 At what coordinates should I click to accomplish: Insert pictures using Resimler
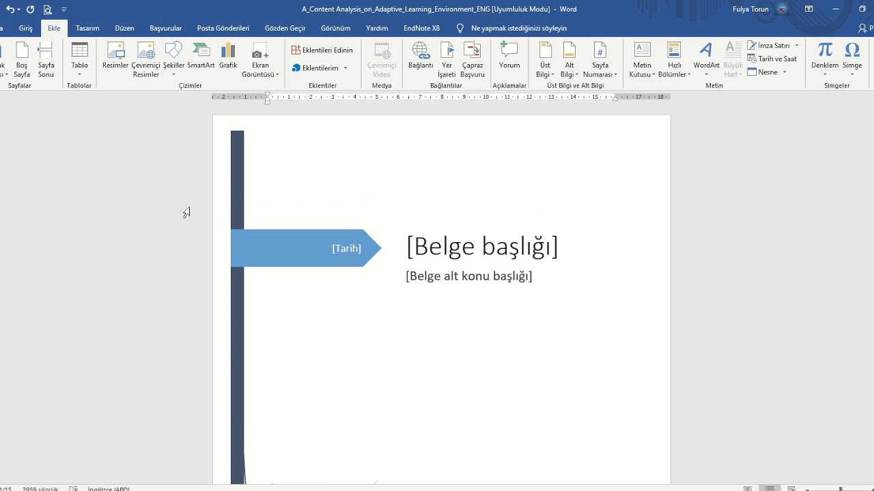coord(115,56)
